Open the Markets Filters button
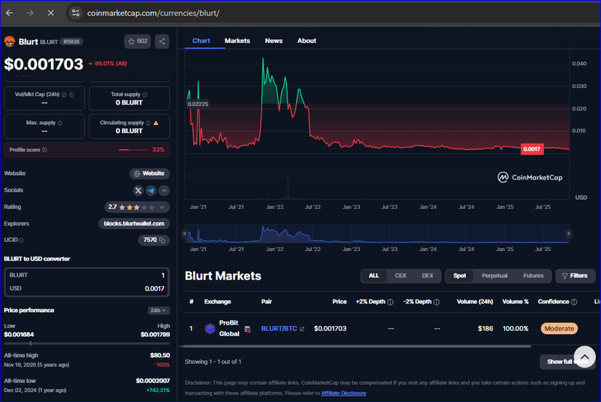The width and height of the screenshot is (601, 402). 575,276
